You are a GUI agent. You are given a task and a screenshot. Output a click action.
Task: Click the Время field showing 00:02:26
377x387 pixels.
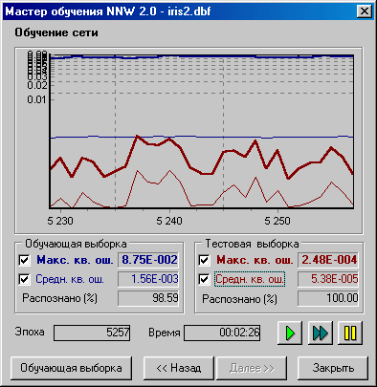pos(222,333)
